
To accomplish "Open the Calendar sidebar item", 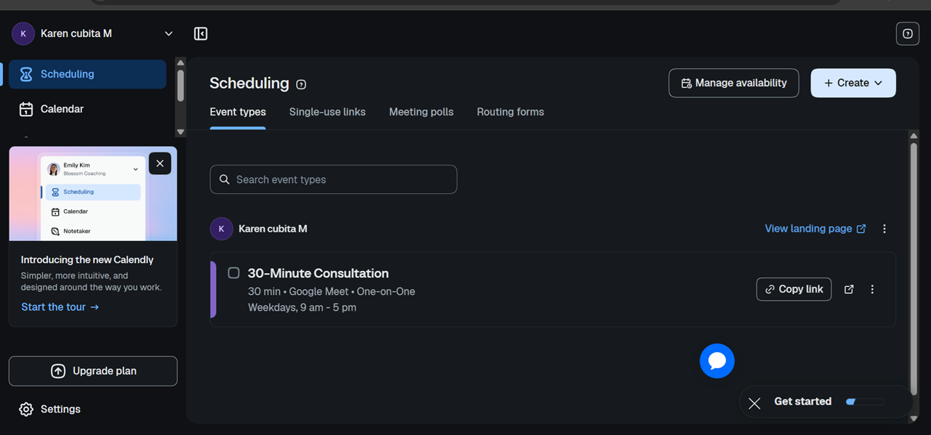I will click(x=87, y=109).
